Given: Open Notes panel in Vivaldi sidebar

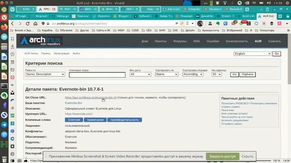Looking at the screenshot, I should pyautogui.click(x=12, y=62).
